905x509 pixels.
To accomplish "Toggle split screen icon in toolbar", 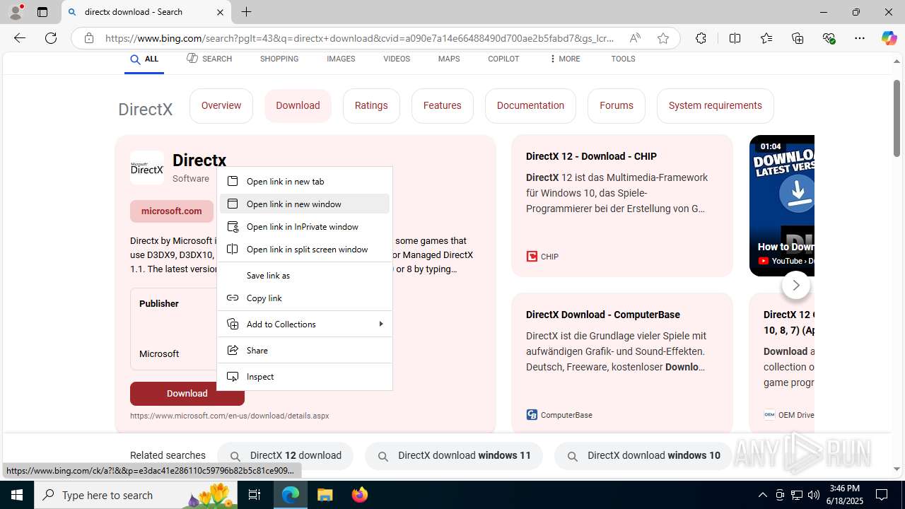I will pyautogui.click(x=735, y=38).
